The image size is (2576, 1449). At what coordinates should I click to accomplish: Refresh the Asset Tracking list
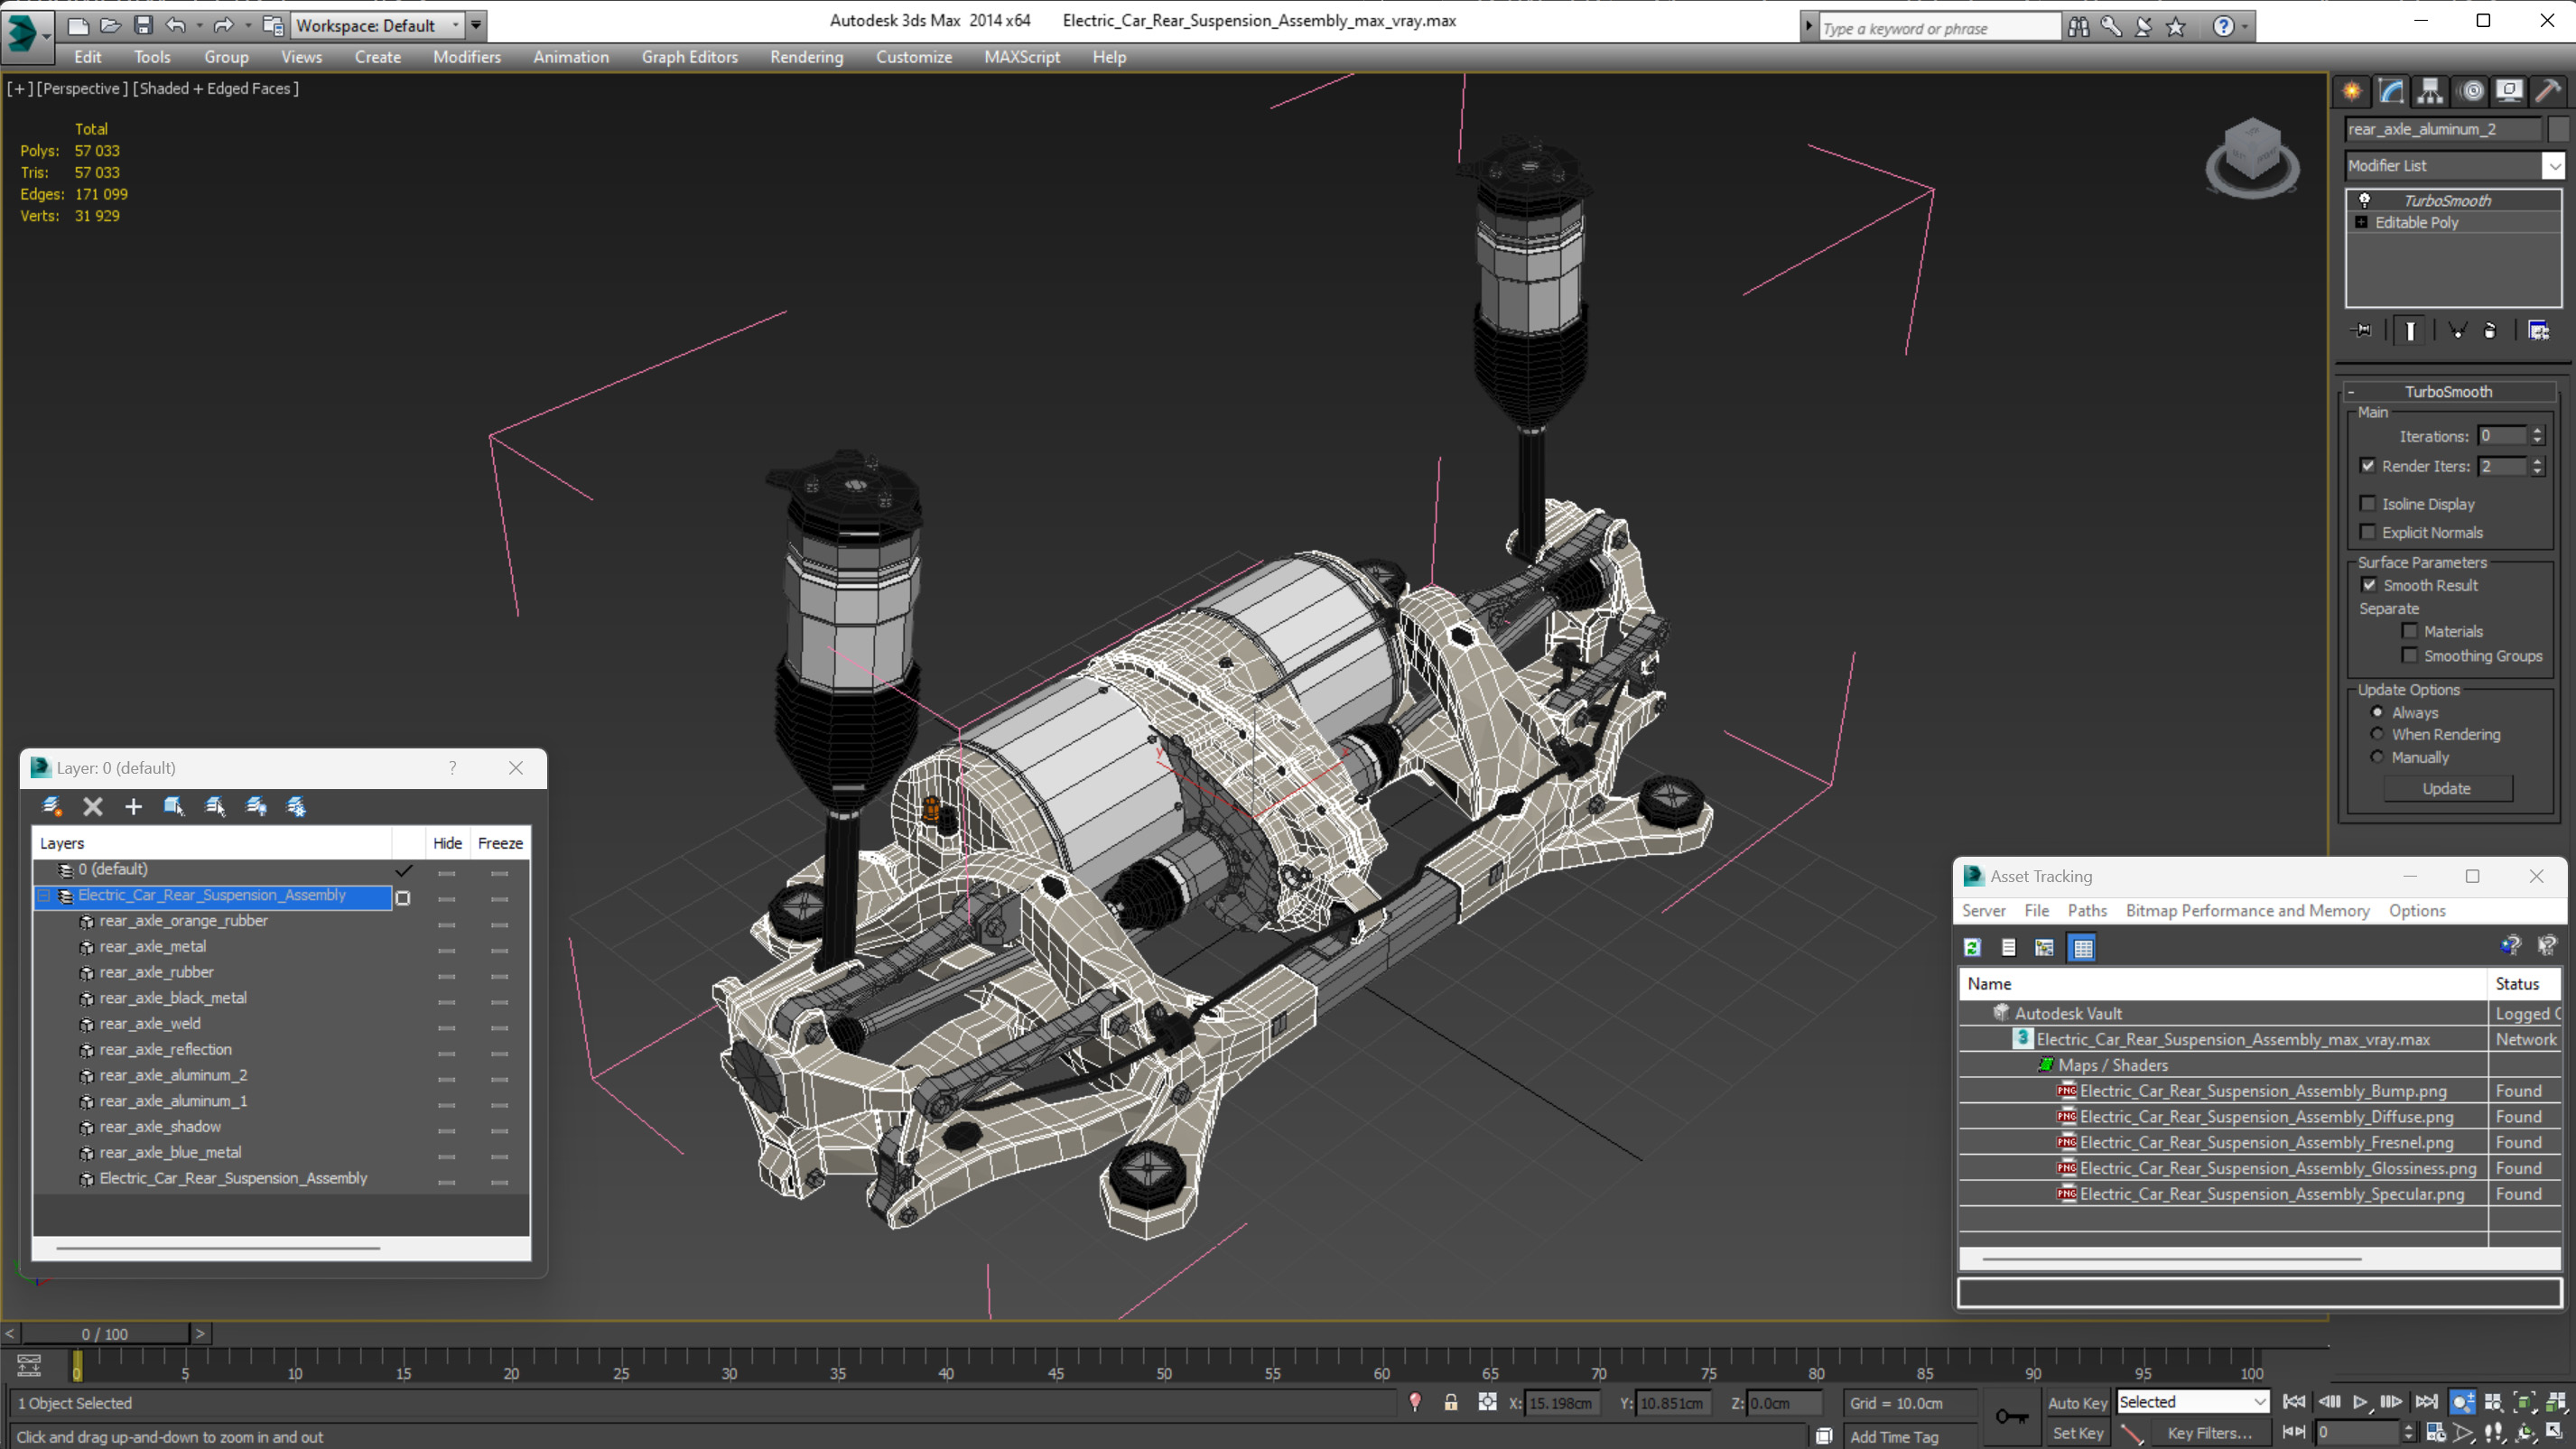[1972, 947]
